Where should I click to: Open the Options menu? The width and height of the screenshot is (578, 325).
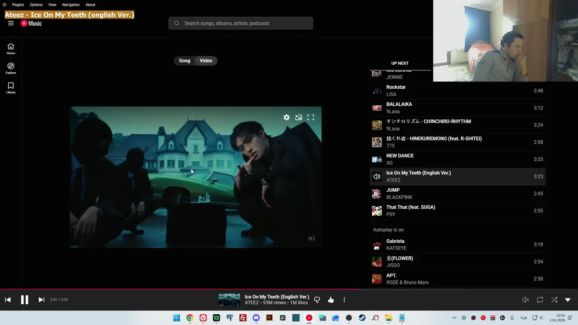tap(36, 5)
